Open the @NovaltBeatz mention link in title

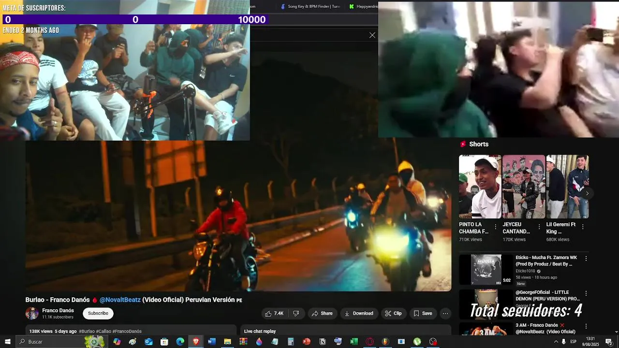[x=120, y=300]
